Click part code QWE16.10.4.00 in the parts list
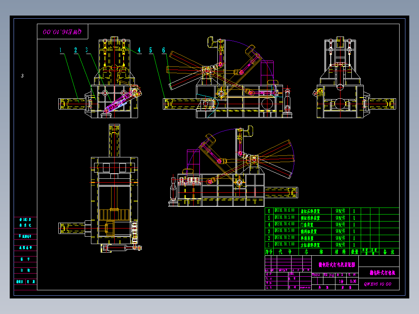Viewport: 419px width, 314px height. tap(285, 224)
